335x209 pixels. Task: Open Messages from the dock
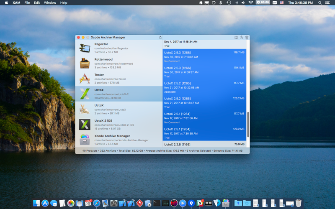pos(54,203)
